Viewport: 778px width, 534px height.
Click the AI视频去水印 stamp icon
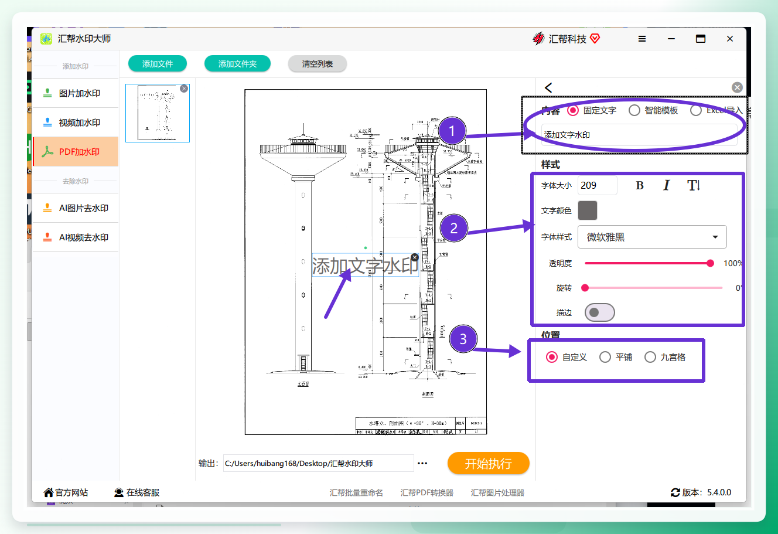click(47, 237)
